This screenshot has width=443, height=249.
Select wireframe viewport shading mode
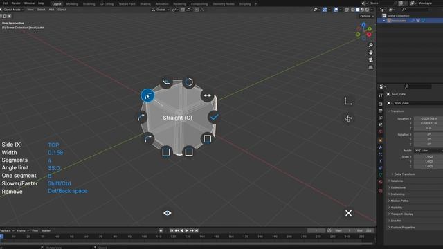353,10
